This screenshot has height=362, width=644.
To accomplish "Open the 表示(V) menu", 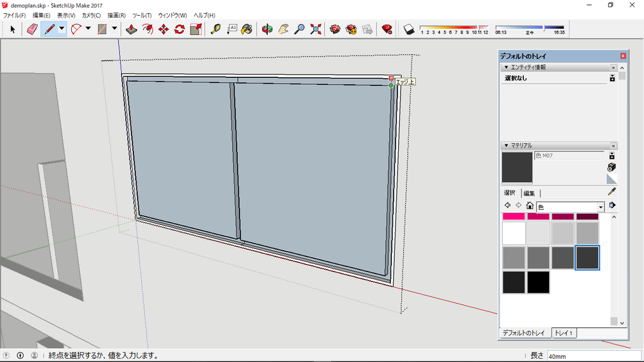I will point(66,15).
